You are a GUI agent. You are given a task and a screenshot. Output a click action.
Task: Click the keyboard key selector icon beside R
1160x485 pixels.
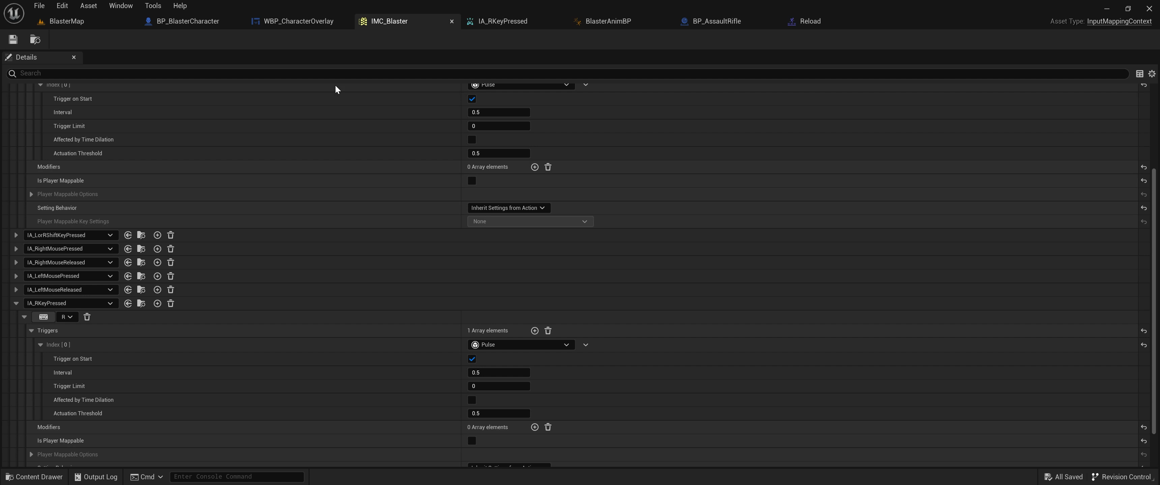coord(44,317)
